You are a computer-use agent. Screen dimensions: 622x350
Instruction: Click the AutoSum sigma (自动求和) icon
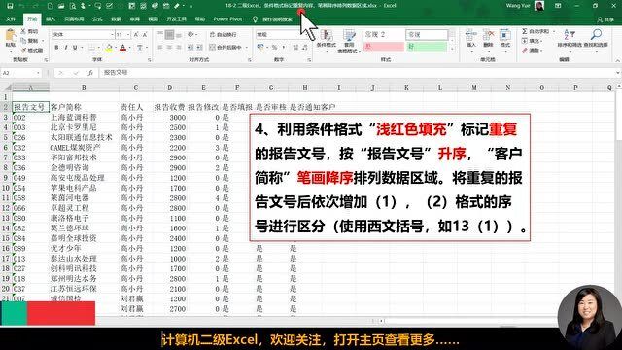tap(525, 31)
